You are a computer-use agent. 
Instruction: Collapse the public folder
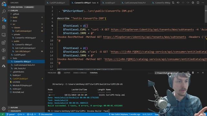(x=26, y=41)
